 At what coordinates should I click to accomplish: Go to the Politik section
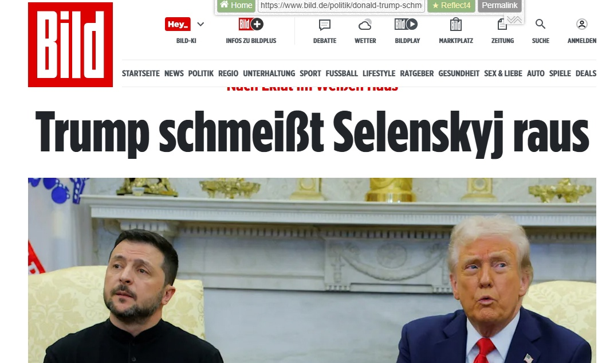[x=200, y=73]
